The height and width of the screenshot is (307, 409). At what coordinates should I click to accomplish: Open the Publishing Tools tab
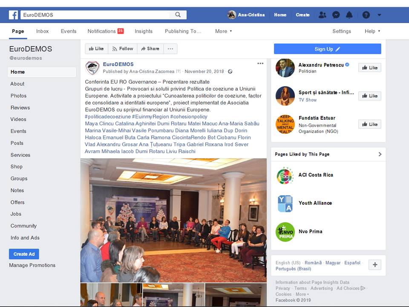coord(183,31)
